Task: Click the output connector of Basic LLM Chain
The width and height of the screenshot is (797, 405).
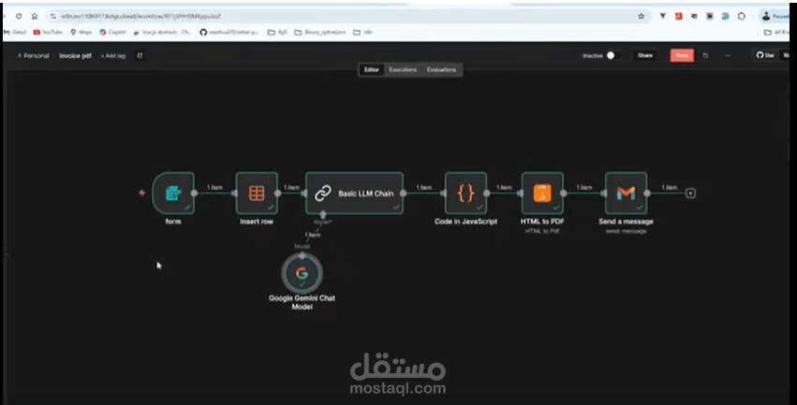Action: click(403, 193)
